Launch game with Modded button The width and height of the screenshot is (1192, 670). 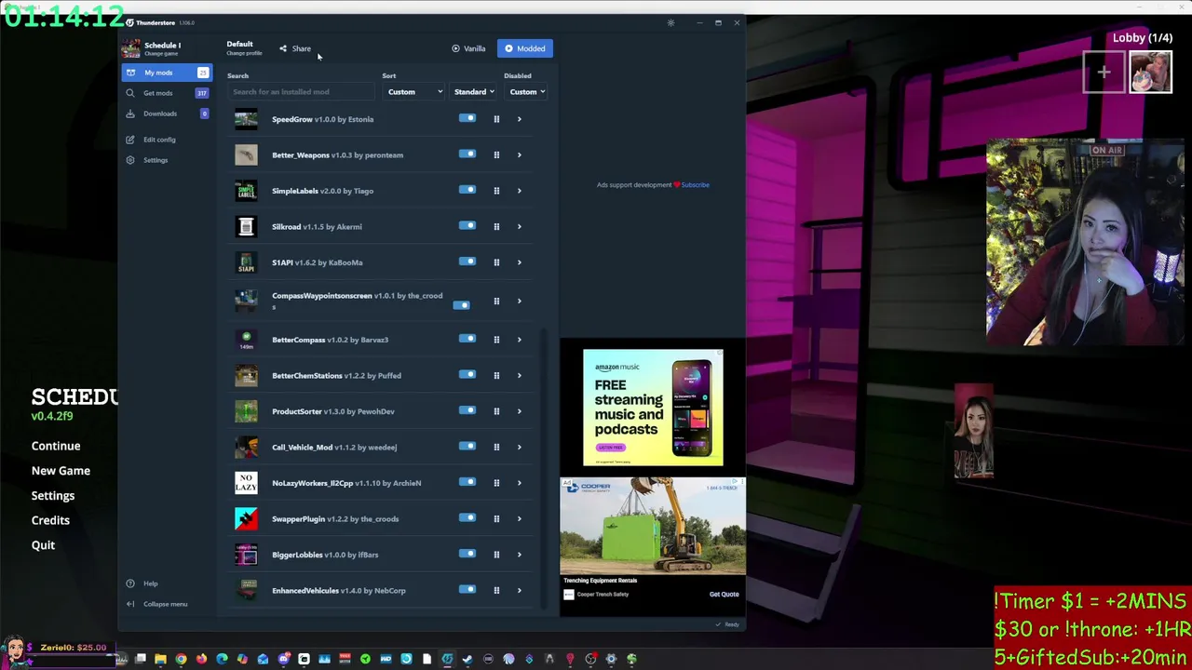coord(525,48)
